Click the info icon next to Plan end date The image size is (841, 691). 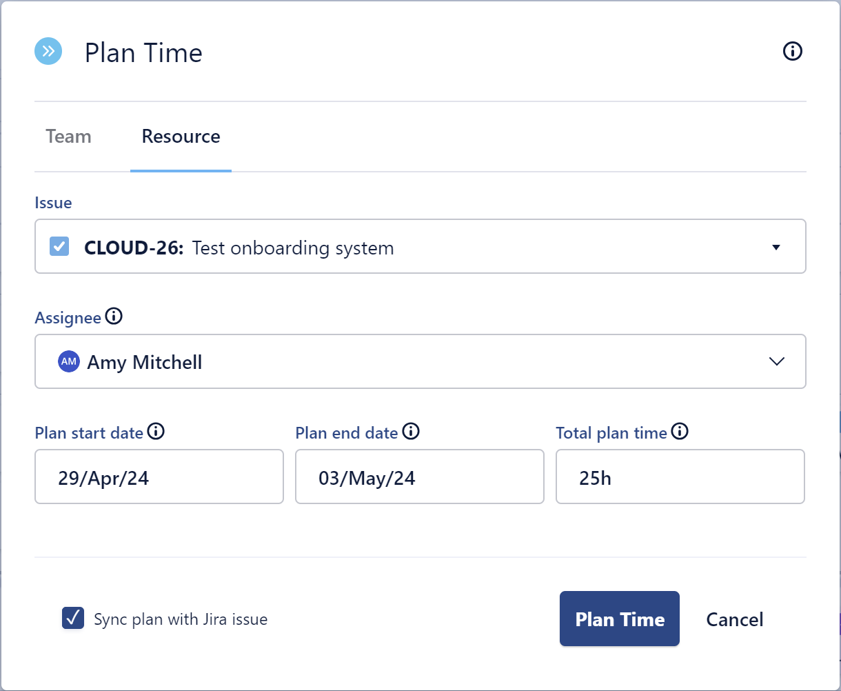tap(412, 431)
